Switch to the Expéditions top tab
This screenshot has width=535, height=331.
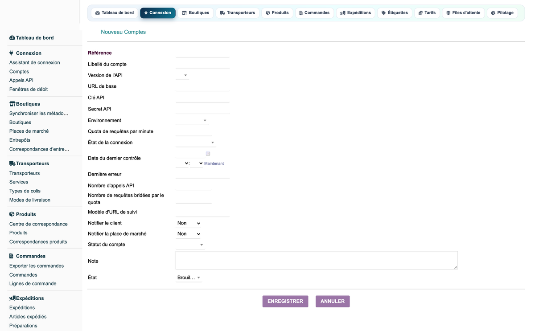click(x=356, y=13)
